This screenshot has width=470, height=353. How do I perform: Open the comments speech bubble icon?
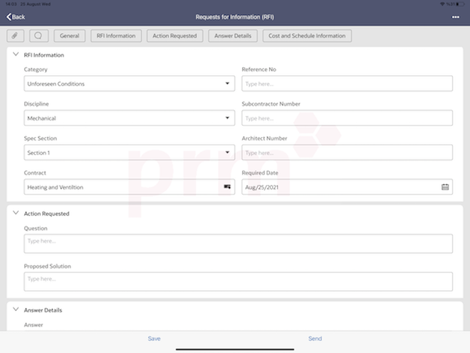pyautogui.click(x=38, y=36)
